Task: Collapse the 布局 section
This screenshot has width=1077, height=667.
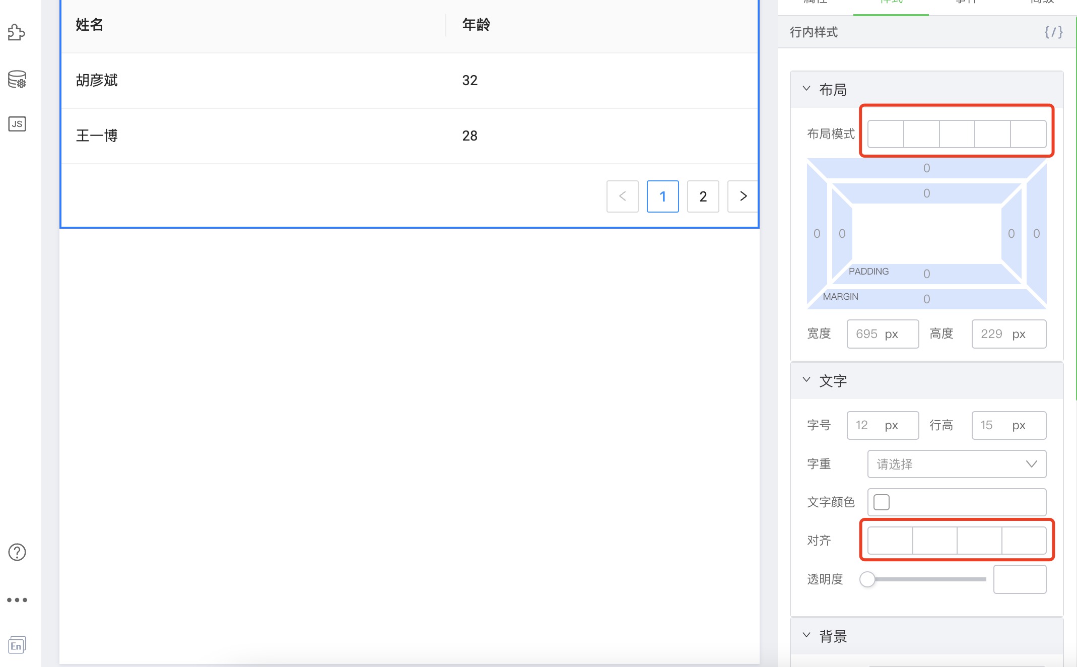Action: pos(806,89)
